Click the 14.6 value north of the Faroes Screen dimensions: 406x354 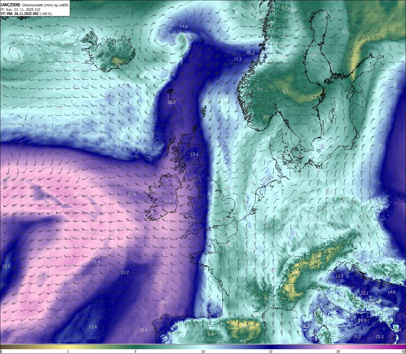[x=184, y=27]
